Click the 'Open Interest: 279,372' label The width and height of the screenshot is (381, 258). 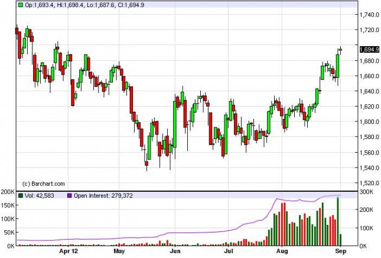click(x=103, y=196)
